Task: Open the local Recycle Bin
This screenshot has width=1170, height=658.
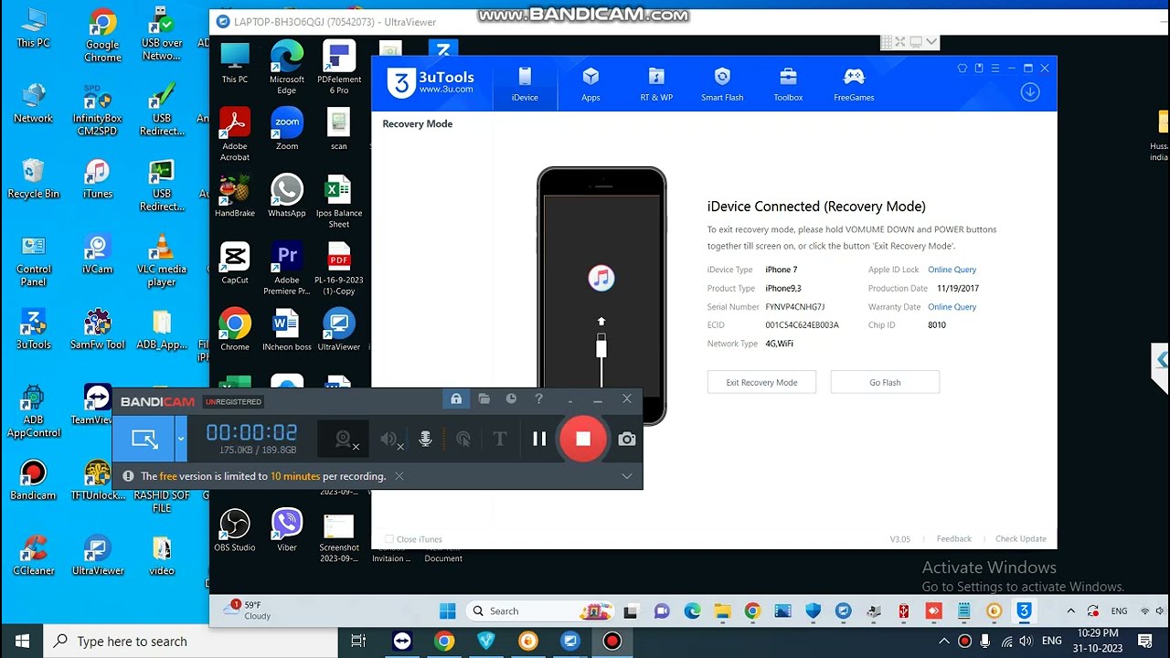Action: (x=33, y=180)
